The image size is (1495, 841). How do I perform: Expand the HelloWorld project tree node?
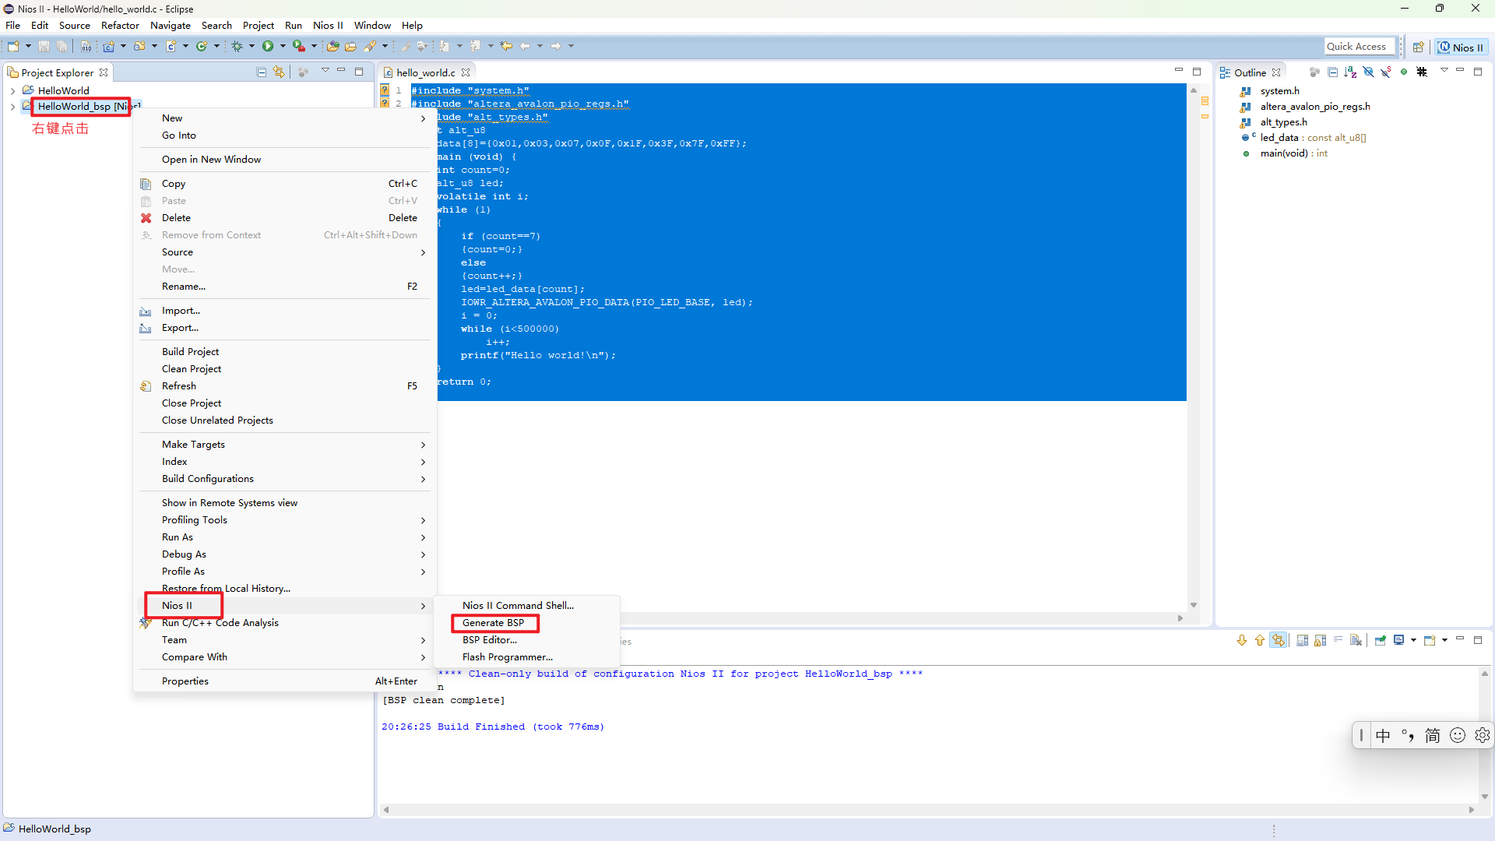(12, 91)
